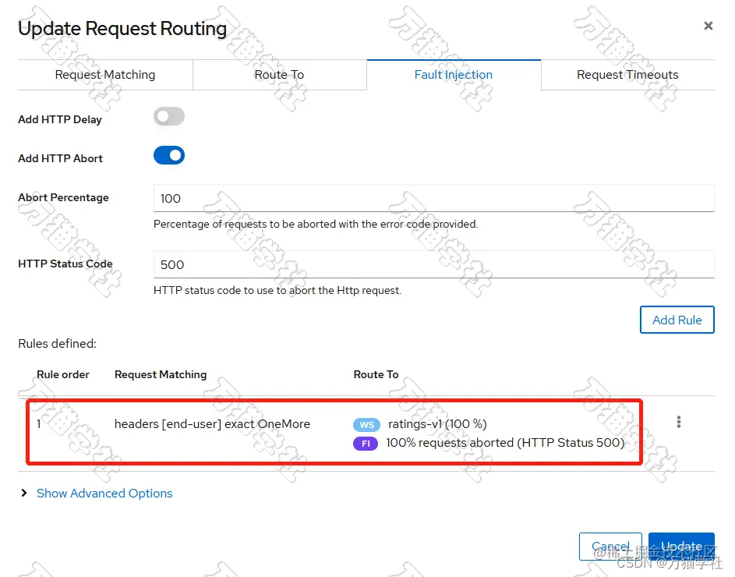Click the 'Rule order' column header

coord(63,375)
